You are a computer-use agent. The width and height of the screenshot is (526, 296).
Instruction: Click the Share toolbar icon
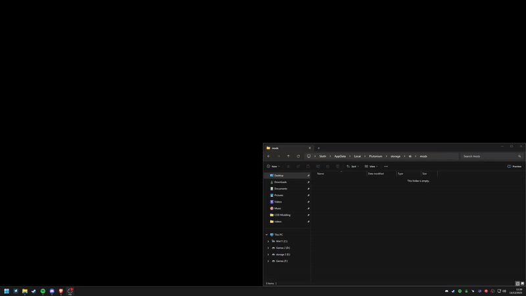pos(327,166)
